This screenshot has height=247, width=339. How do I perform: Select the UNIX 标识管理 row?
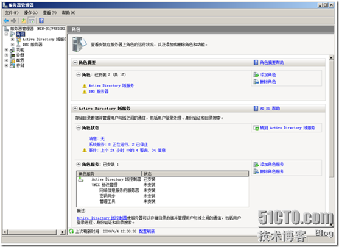pyautogui.click(x=163, y=185)
